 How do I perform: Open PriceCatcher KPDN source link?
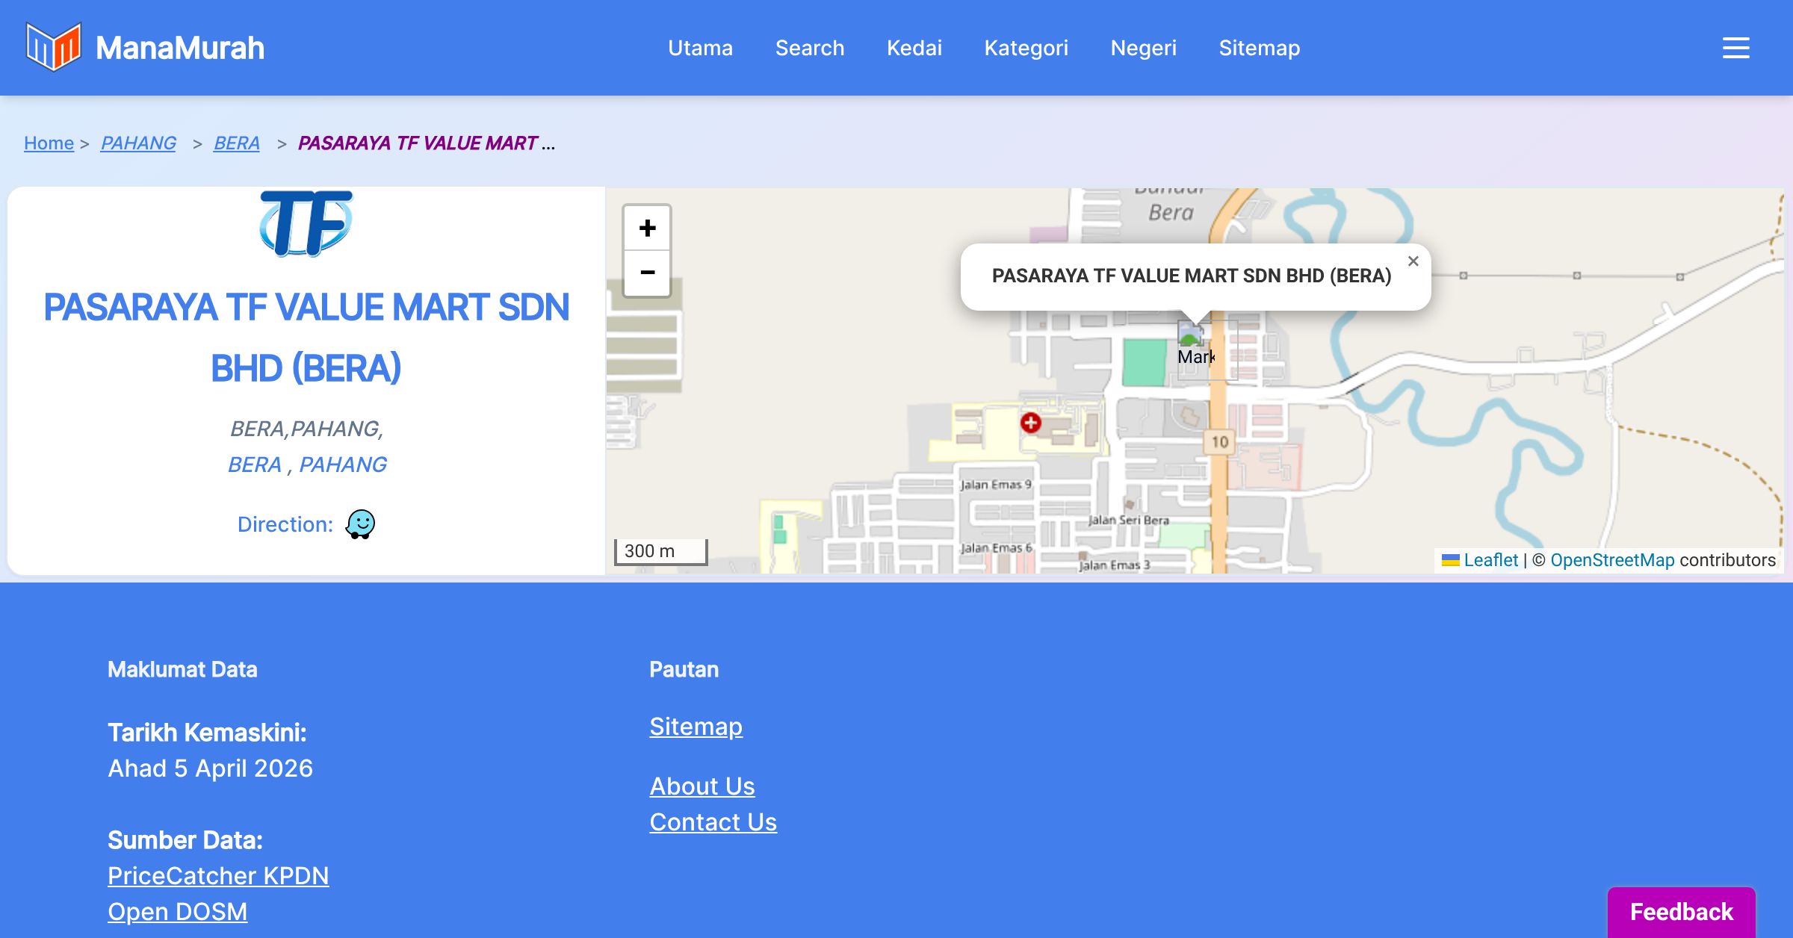pyautogui.click(x=218, y=875)
